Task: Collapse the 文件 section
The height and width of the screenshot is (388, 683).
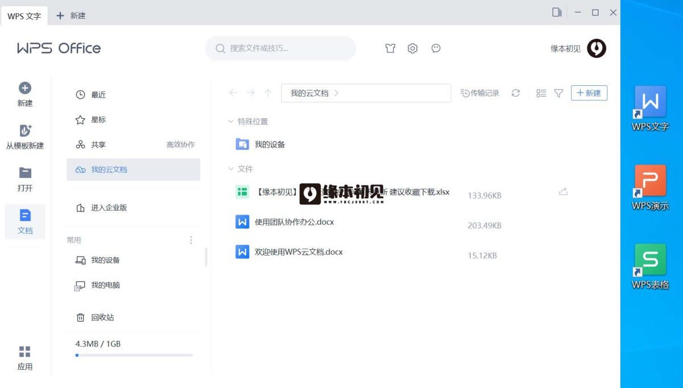Action: pos(231,169)
